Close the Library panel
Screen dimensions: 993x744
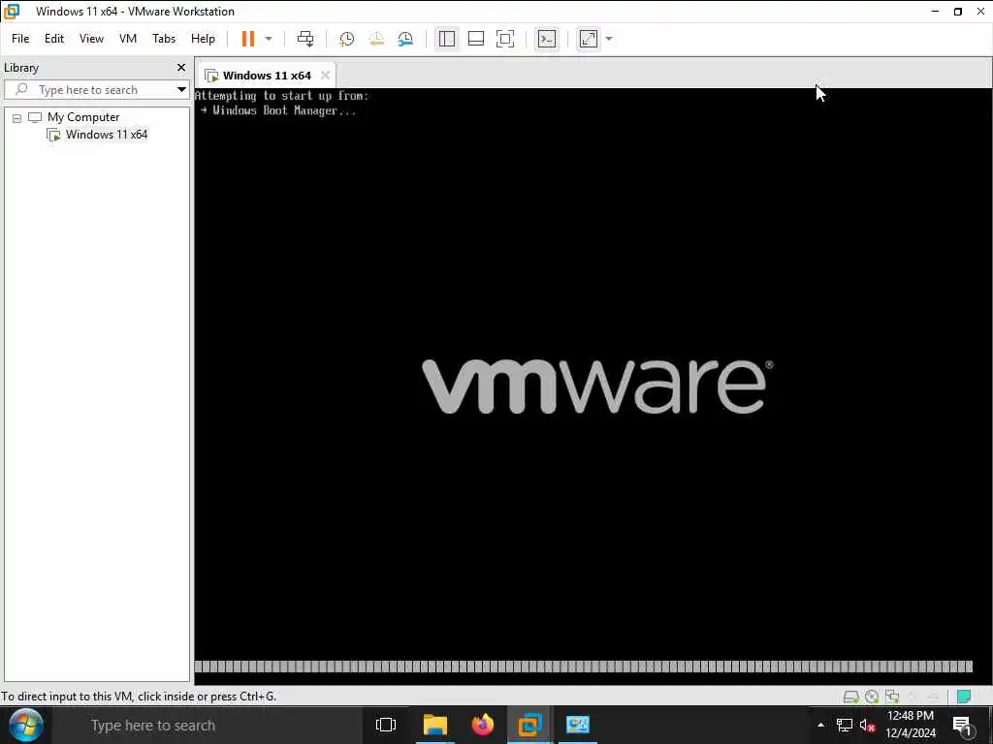pyautogui.click(x=181, y=67)
